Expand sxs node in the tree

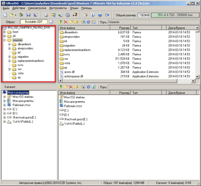point(9,69)
